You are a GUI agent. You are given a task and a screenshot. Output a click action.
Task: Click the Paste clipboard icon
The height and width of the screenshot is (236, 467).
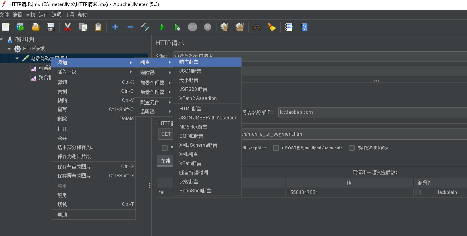98,27
